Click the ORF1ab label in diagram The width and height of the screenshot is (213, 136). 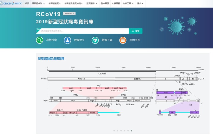click(102, 74)
